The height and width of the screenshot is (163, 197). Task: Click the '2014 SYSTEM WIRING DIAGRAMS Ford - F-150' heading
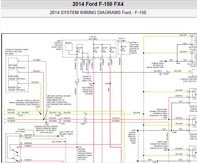[x=98, y=12]
